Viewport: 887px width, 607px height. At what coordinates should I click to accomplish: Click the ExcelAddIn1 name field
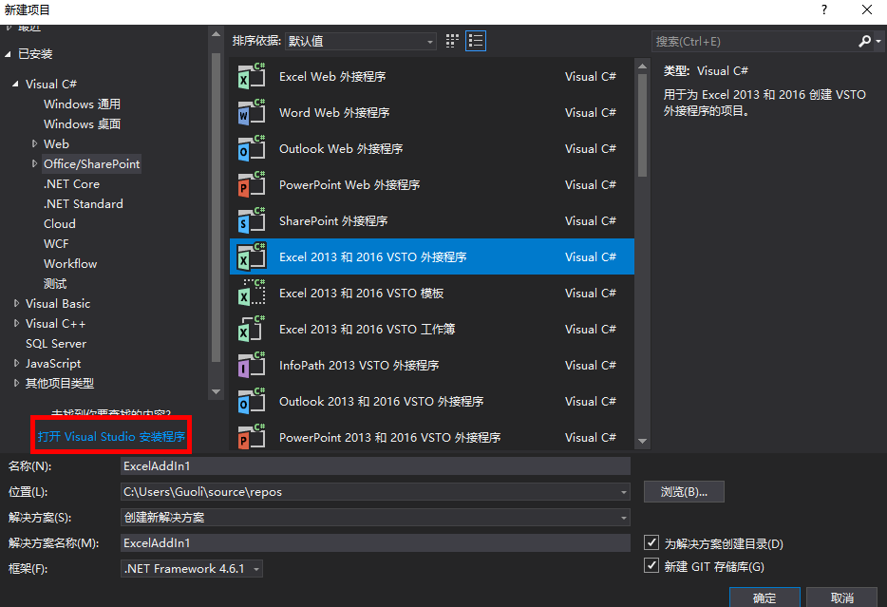coord(380,465)
